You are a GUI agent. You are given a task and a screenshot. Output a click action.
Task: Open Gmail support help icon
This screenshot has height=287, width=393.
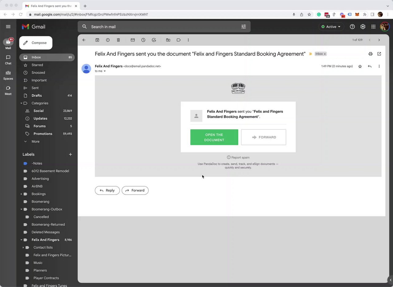click(352, 27)
